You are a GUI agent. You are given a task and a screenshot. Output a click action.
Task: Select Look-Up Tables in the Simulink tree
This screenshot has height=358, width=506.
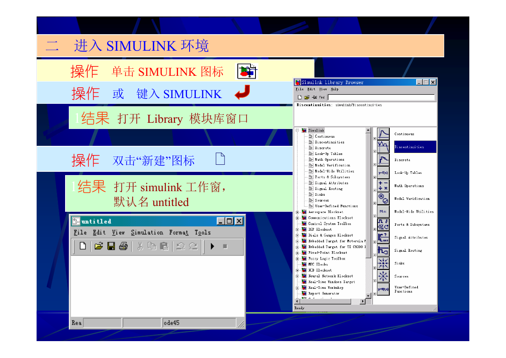point(329,154)
